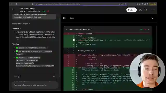Screen dimensions: 166x93
Task: Click the 'Find and fix a bug' task title
Action: 27,9
